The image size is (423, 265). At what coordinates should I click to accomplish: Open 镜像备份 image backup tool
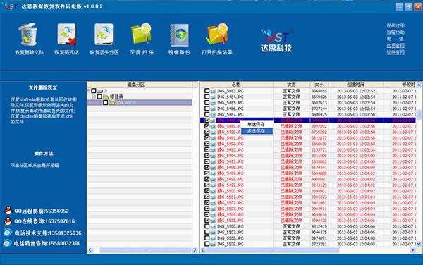179,35
